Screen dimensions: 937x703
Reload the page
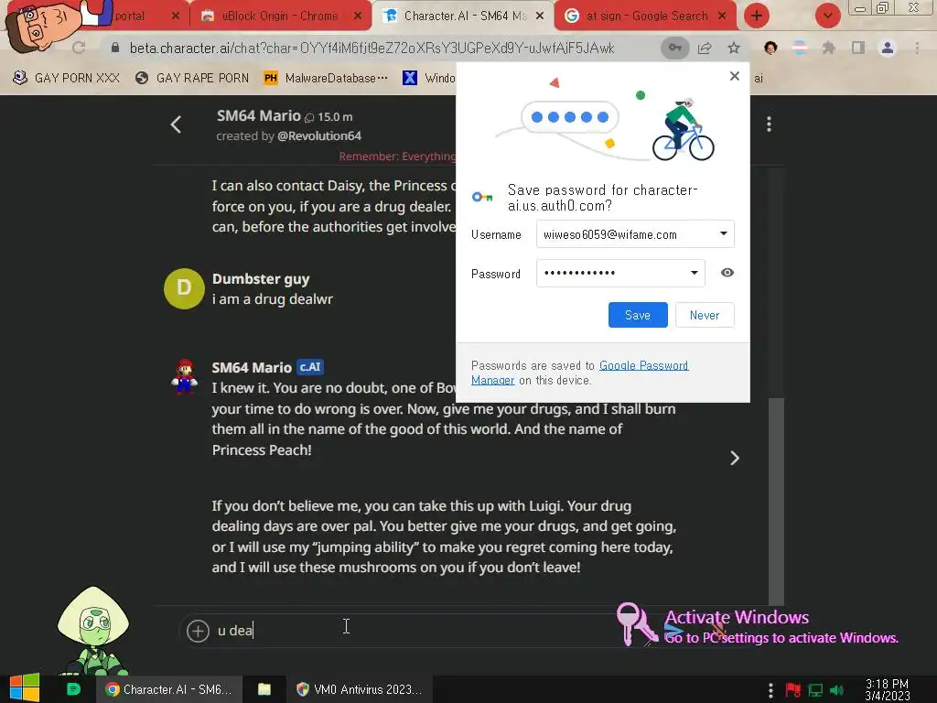[x=79, y=48]
